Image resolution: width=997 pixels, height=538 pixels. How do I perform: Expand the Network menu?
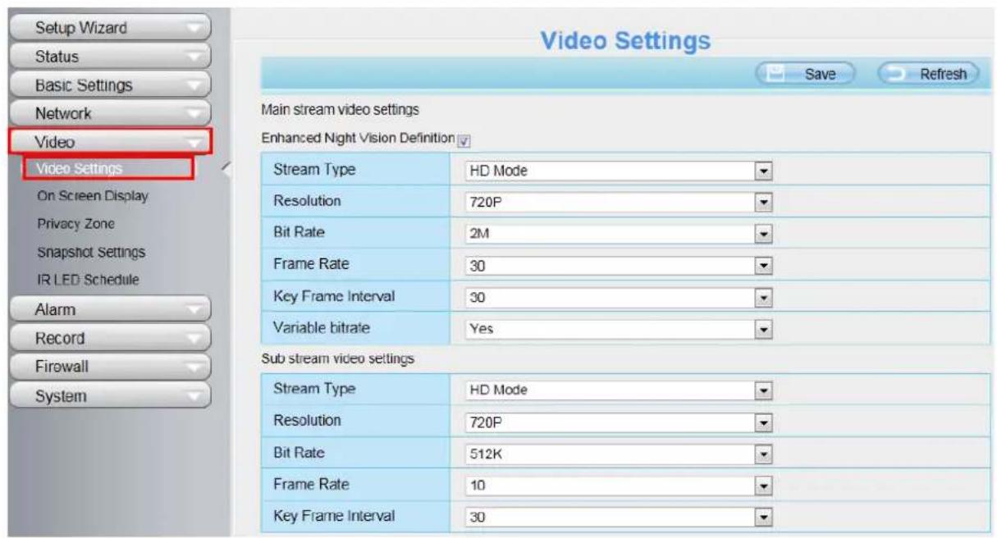tap(111, 113)
